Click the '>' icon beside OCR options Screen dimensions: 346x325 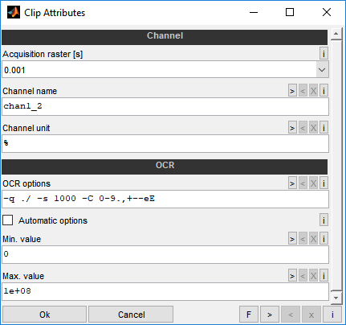tap(292, 183)
